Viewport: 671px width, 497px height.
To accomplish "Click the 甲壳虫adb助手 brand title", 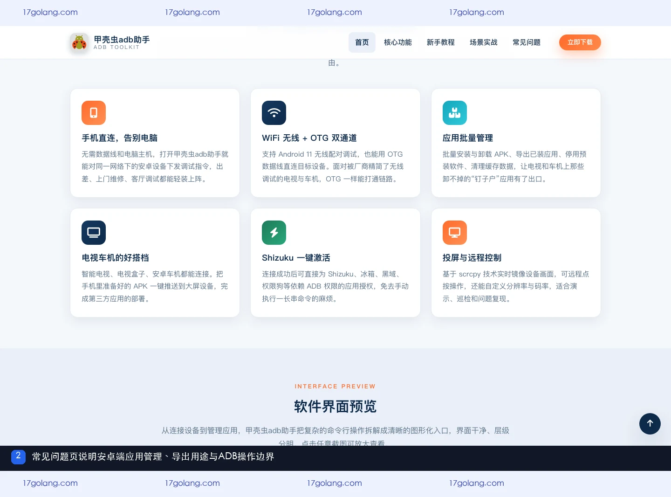I will click(x=122, y=40).
